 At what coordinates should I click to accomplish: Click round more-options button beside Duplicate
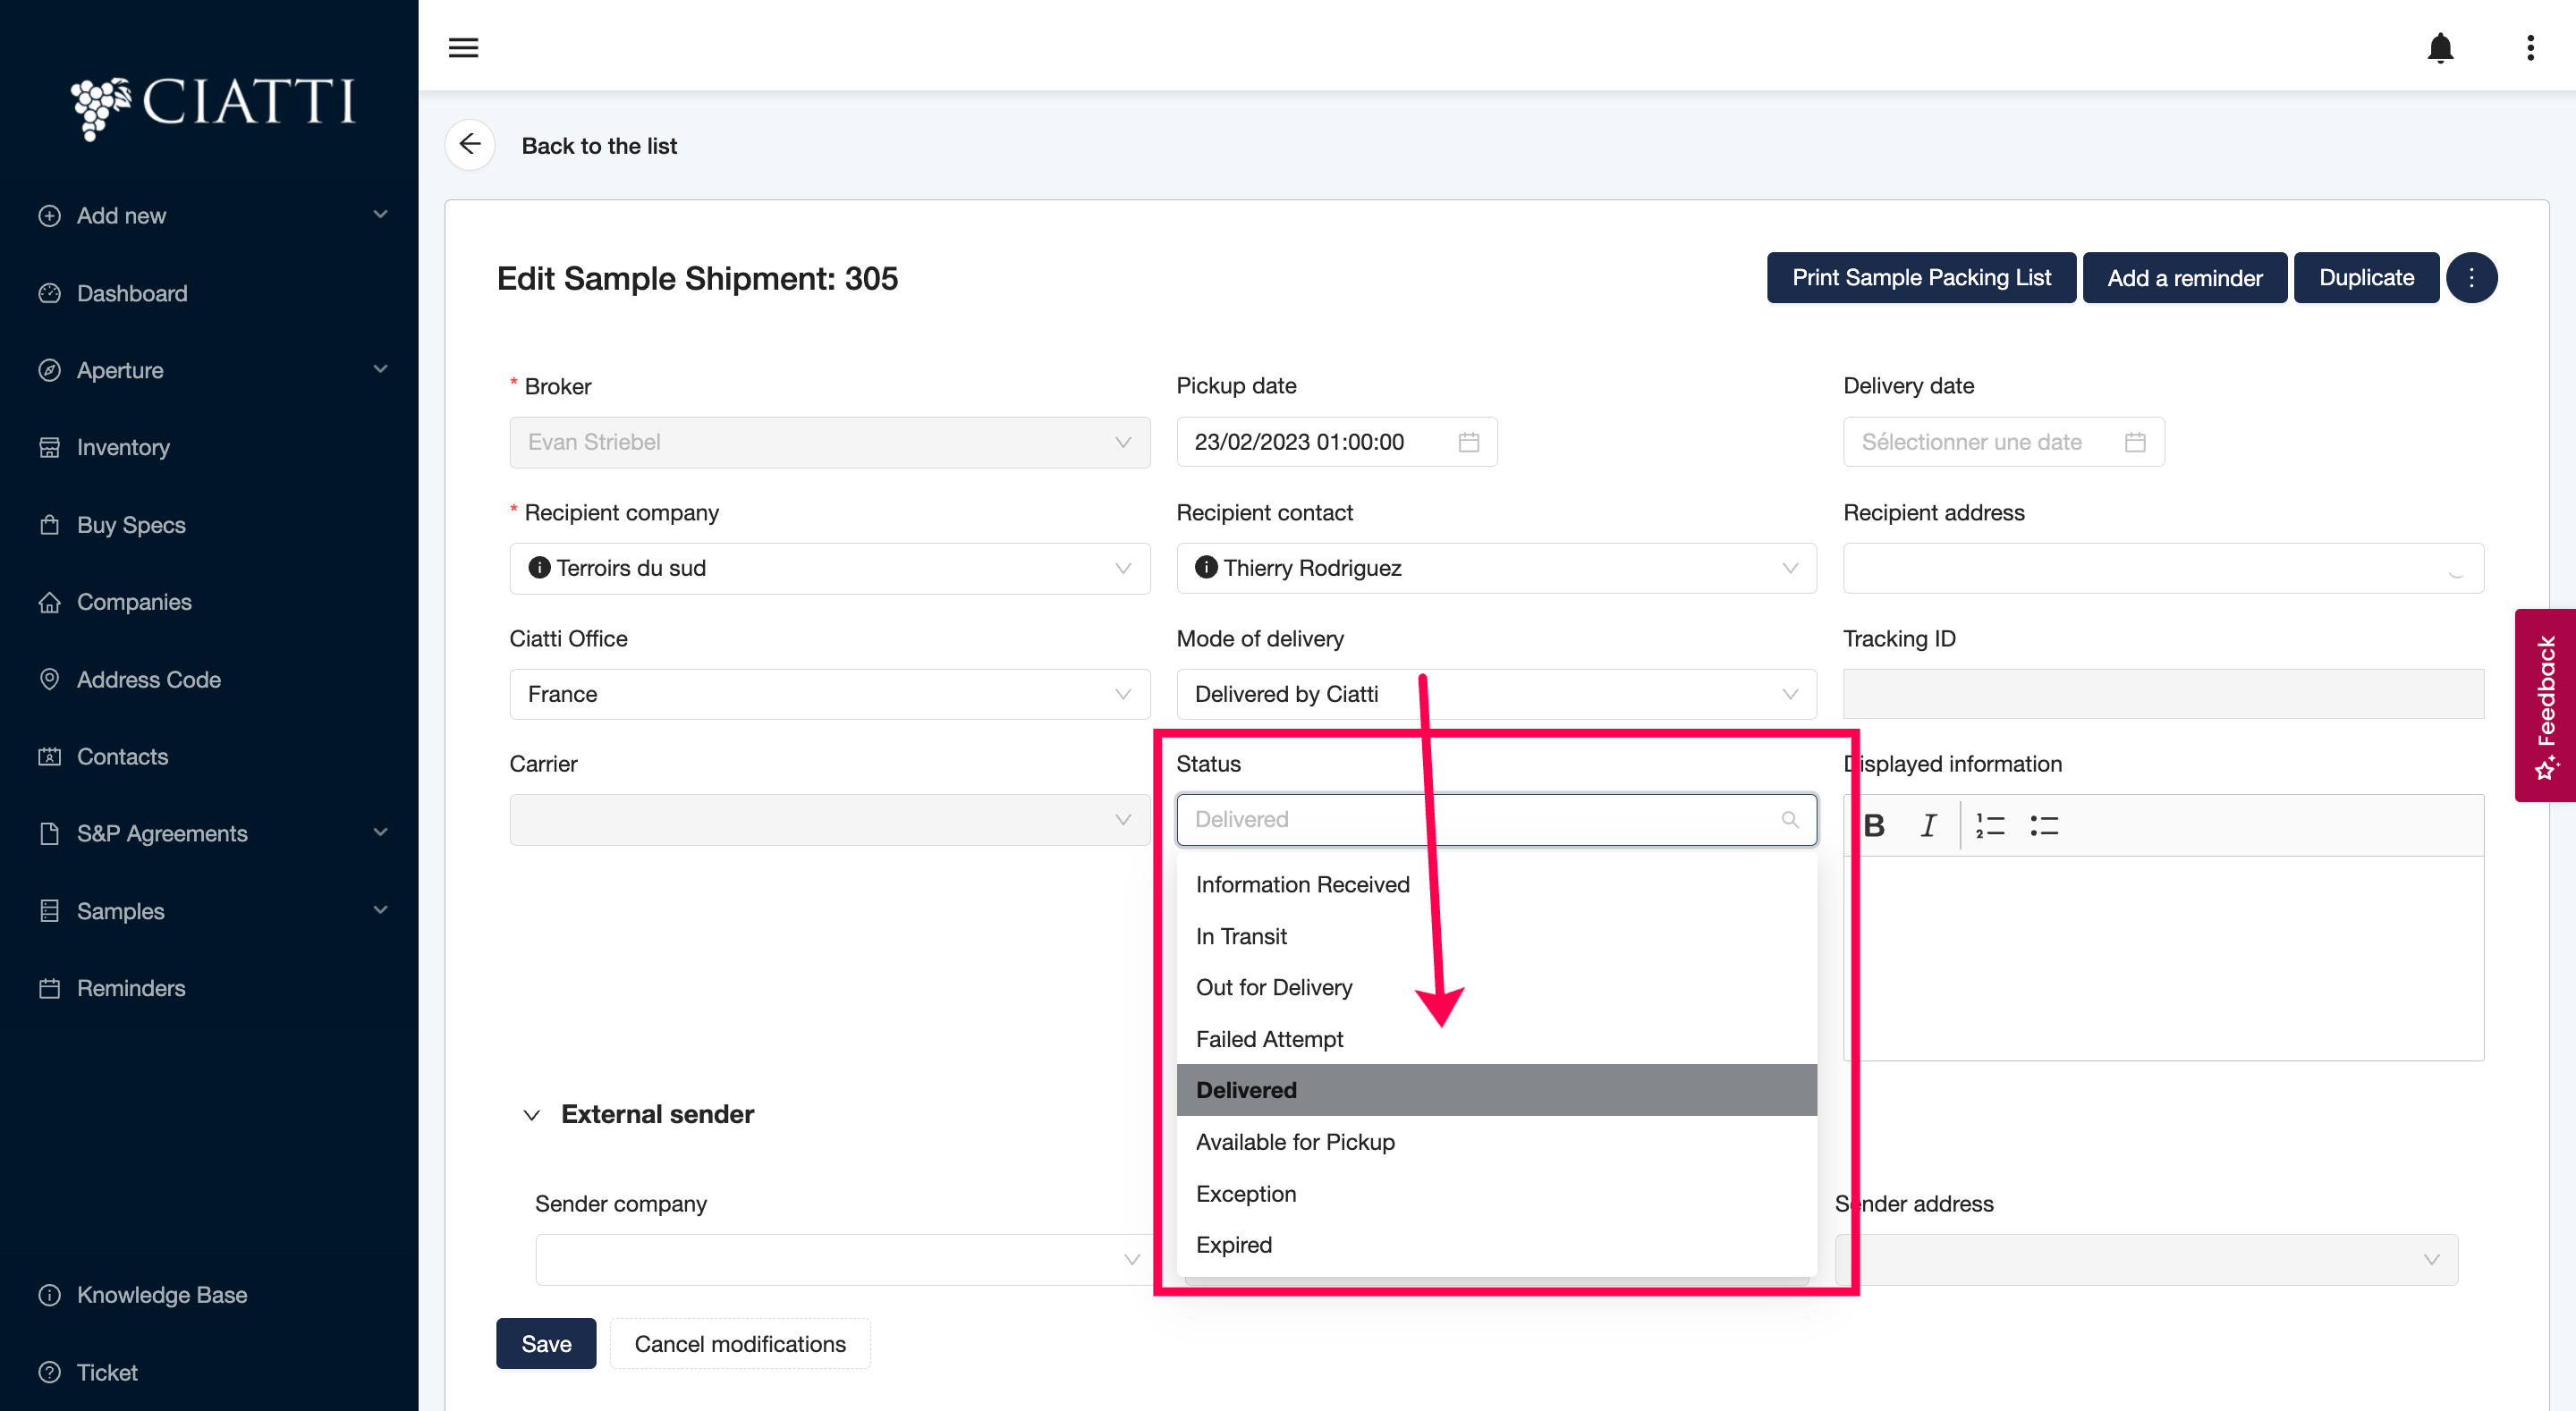(2471, 277)
